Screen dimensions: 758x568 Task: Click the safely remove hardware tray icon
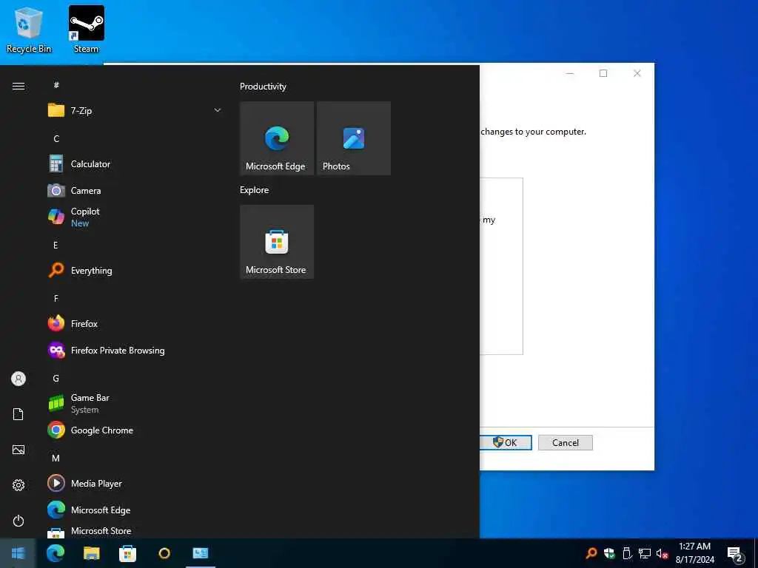[627, 553]
